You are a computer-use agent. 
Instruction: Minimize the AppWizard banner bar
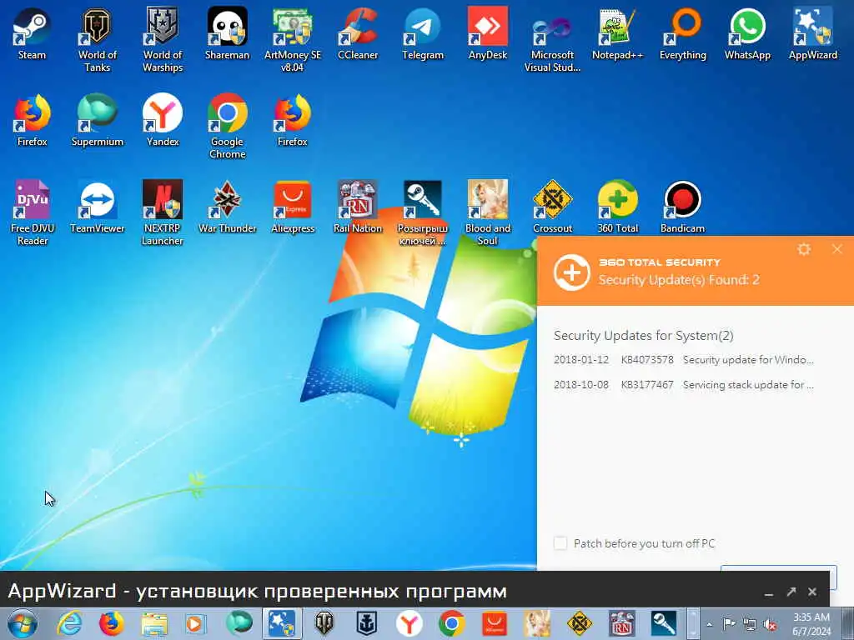[x=768, y=592]
